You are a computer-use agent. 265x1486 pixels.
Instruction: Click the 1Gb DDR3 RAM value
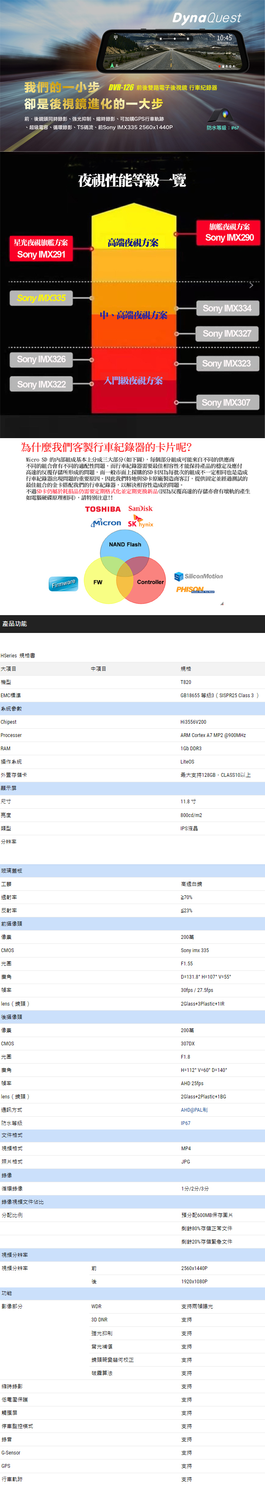click(x=192, y=748)
